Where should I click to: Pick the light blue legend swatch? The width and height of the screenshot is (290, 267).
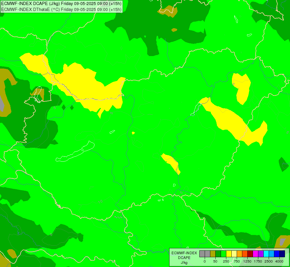click(272, 254)
